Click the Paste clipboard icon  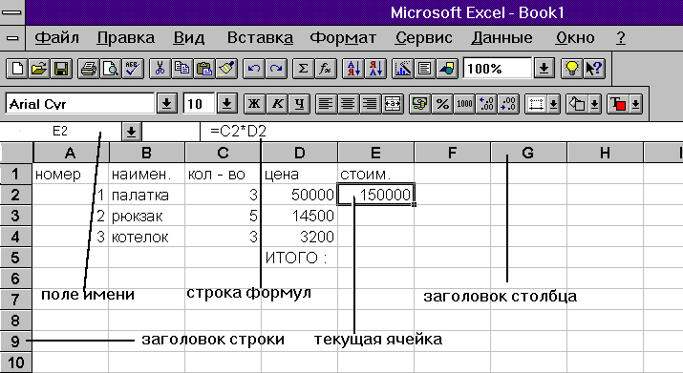204,69
